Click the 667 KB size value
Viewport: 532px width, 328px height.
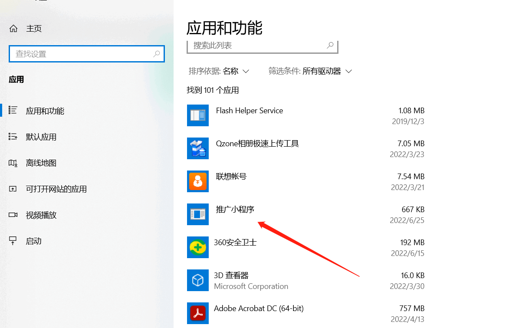tap(413, 210)
